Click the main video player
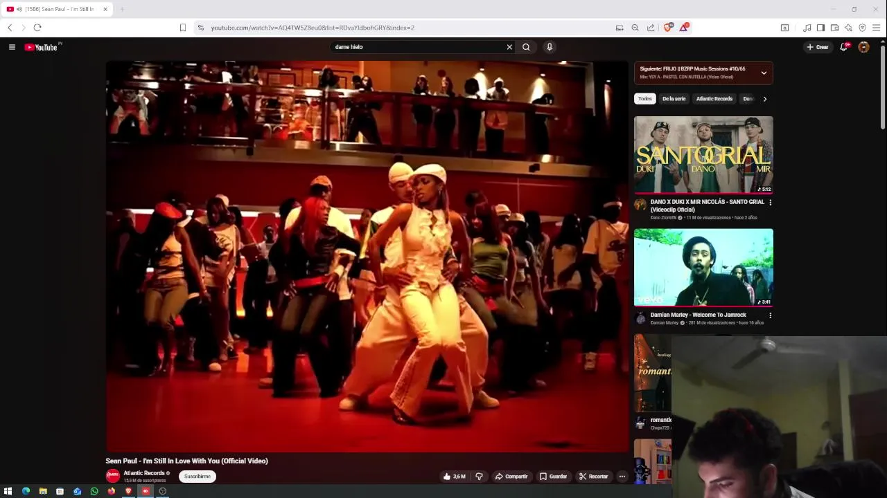The height and width of the screenshot is (498, 887). tap(367, 257)
